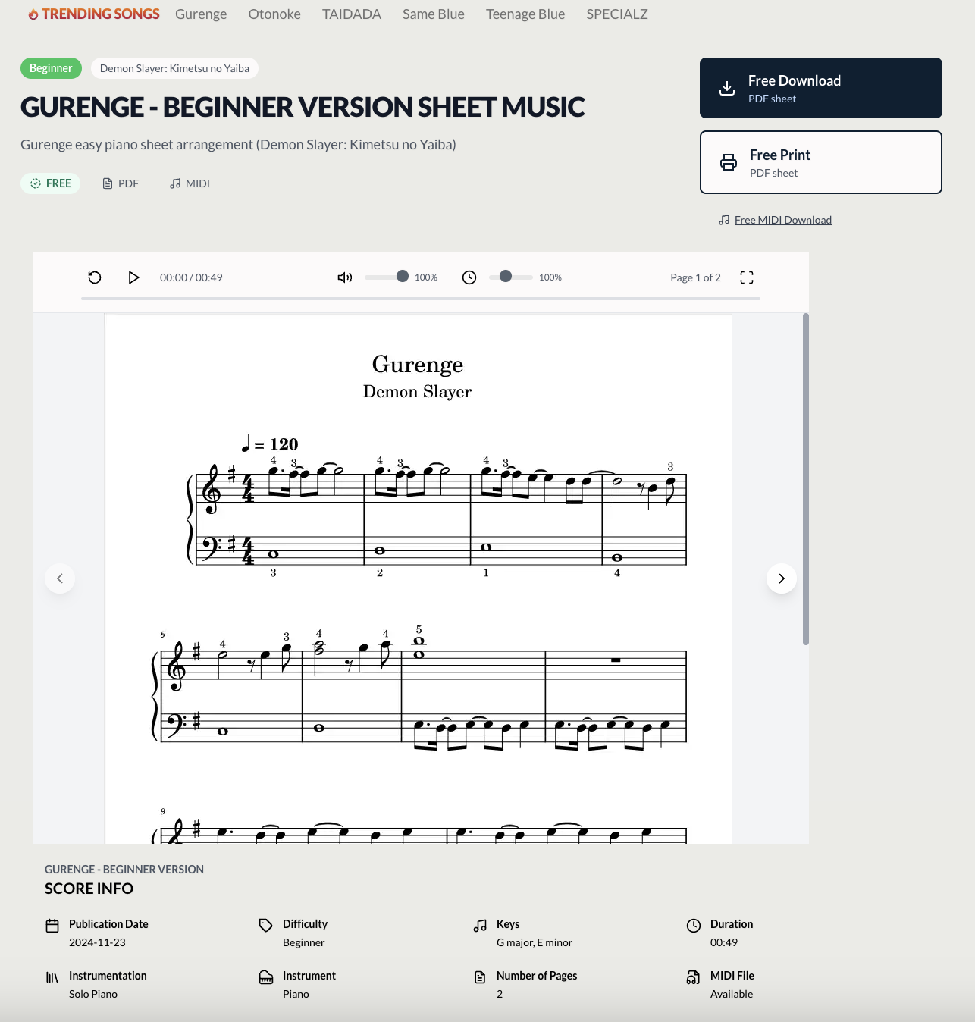Click the download arrow icon
975x1022 pixels.
[x=727, y=88]
